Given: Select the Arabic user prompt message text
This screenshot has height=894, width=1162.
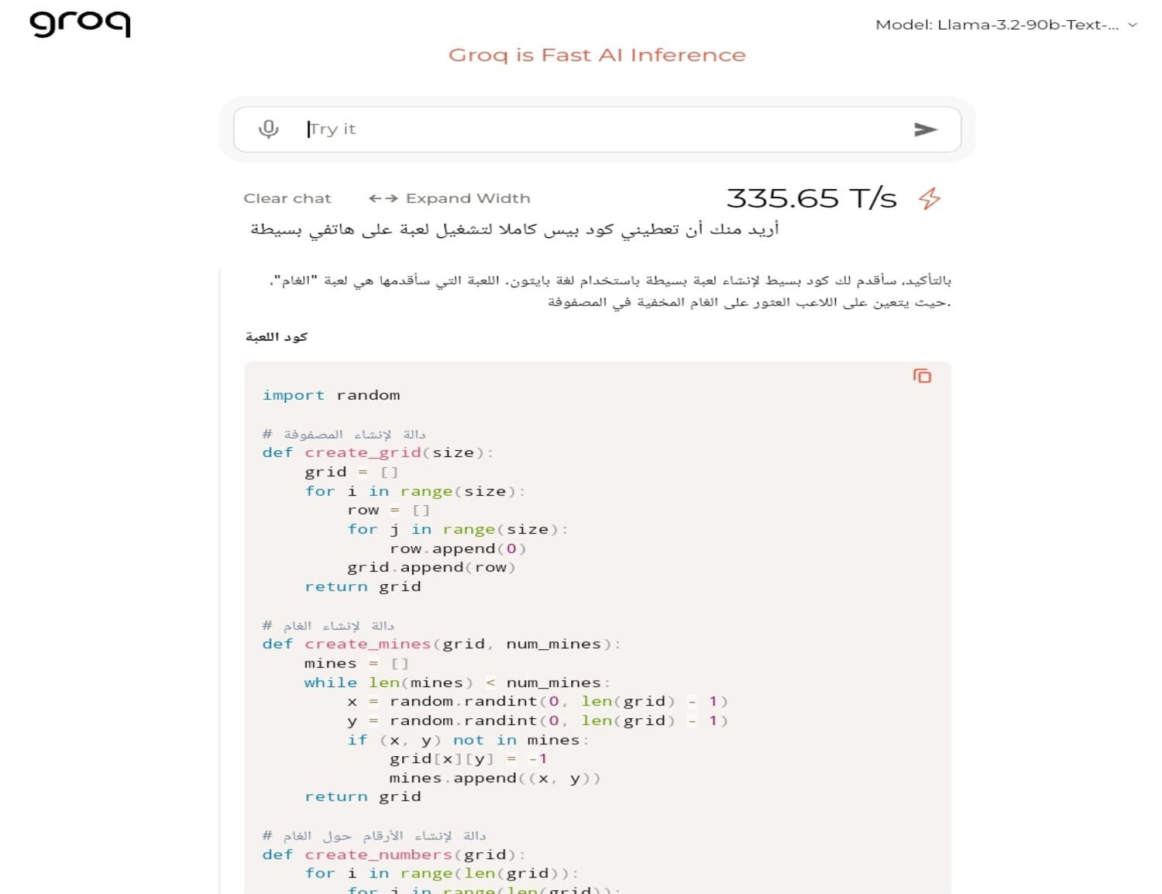Looking at the screenshot, I should (514, 229).
